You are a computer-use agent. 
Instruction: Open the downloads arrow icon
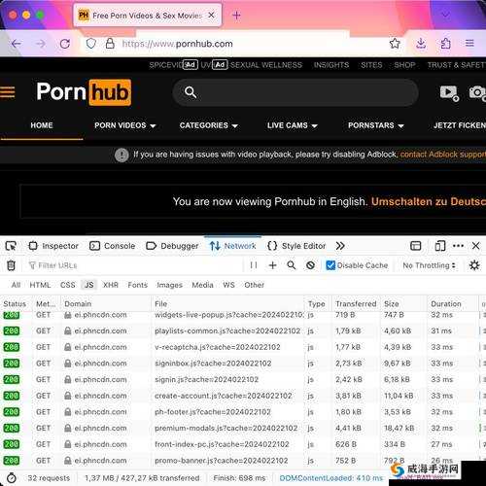[x=421, y=43]
